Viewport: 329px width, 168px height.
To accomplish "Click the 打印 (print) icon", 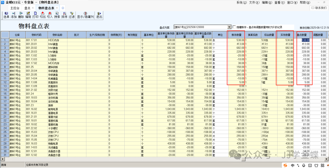I will (x=35, y=15).
